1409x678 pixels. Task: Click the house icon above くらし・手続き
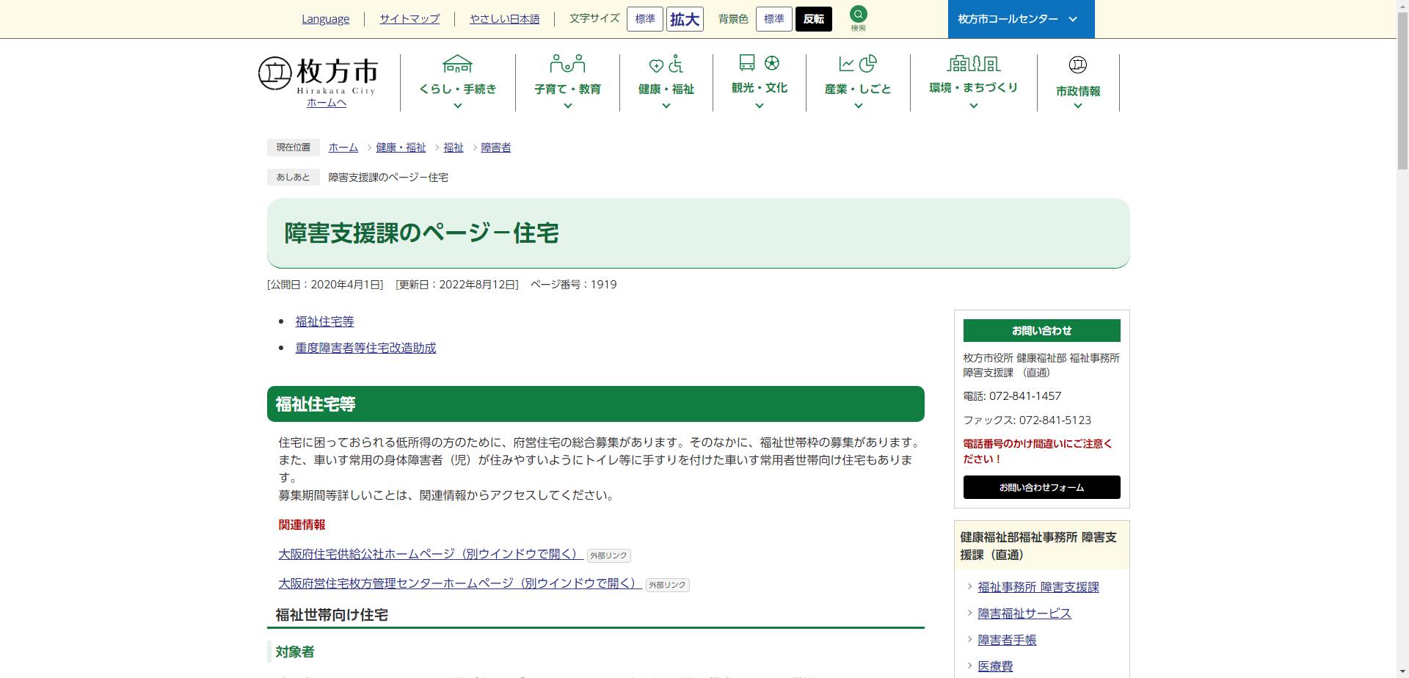[x=457, y=64]
